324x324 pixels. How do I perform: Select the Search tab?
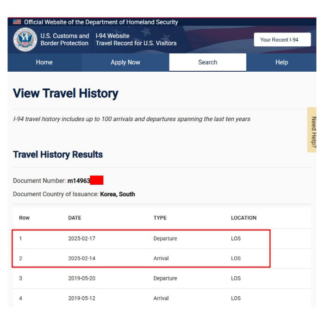coord(208,62)
